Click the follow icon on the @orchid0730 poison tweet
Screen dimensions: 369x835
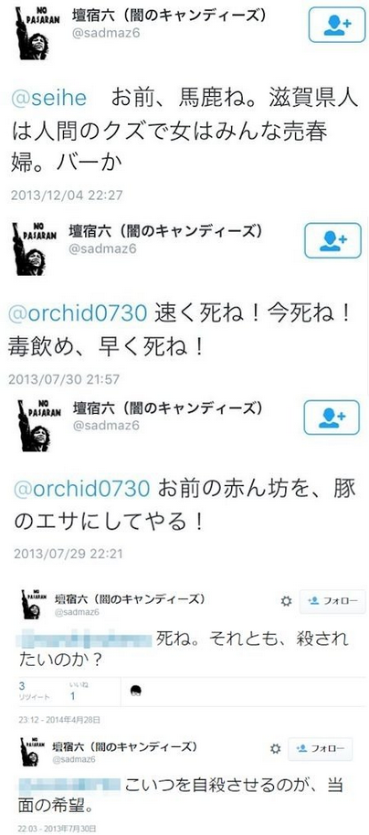coord(332,240)
